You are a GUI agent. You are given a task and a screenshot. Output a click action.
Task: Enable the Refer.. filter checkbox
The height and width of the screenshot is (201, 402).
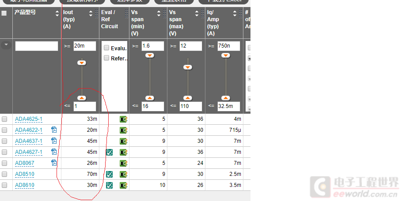[106, 58]
